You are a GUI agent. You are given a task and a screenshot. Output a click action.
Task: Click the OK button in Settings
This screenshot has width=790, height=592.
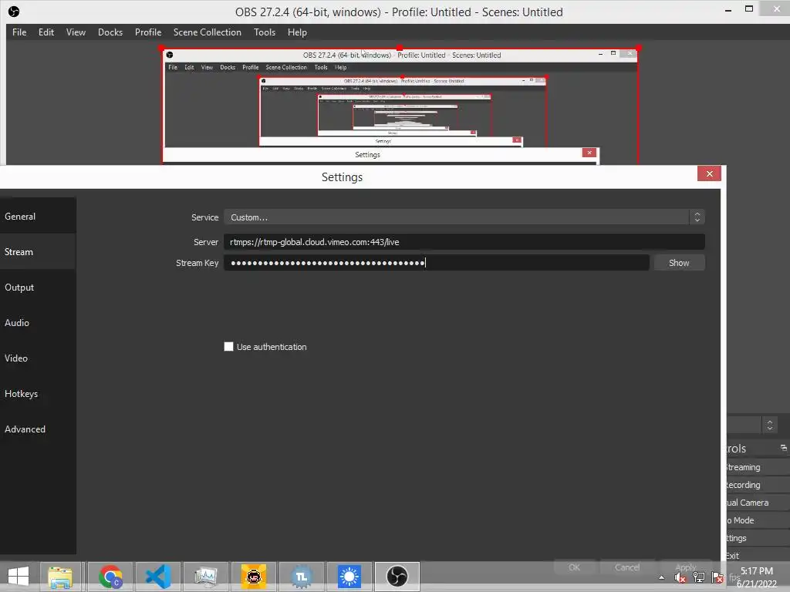(x=574, y=567)
